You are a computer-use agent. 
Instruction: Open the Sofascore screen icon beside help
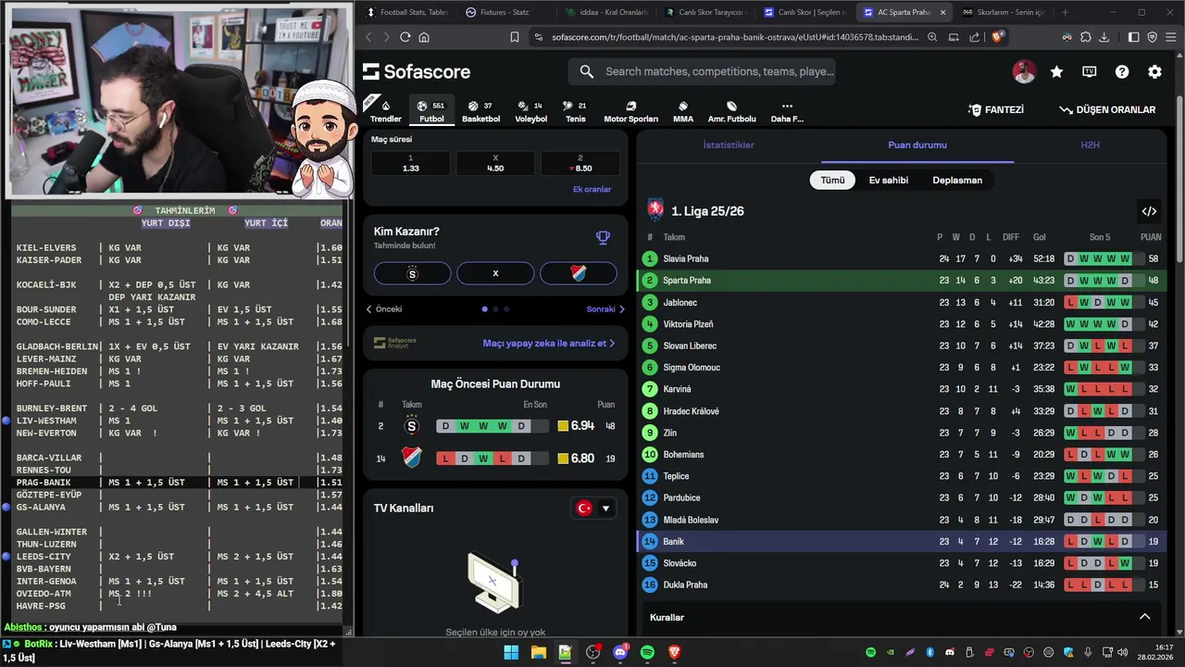[1090, 71]
